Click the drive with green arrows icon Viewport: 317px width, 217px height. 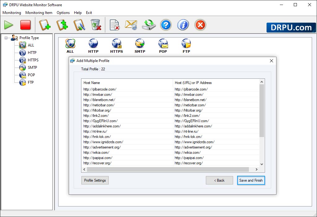[149, 25]
